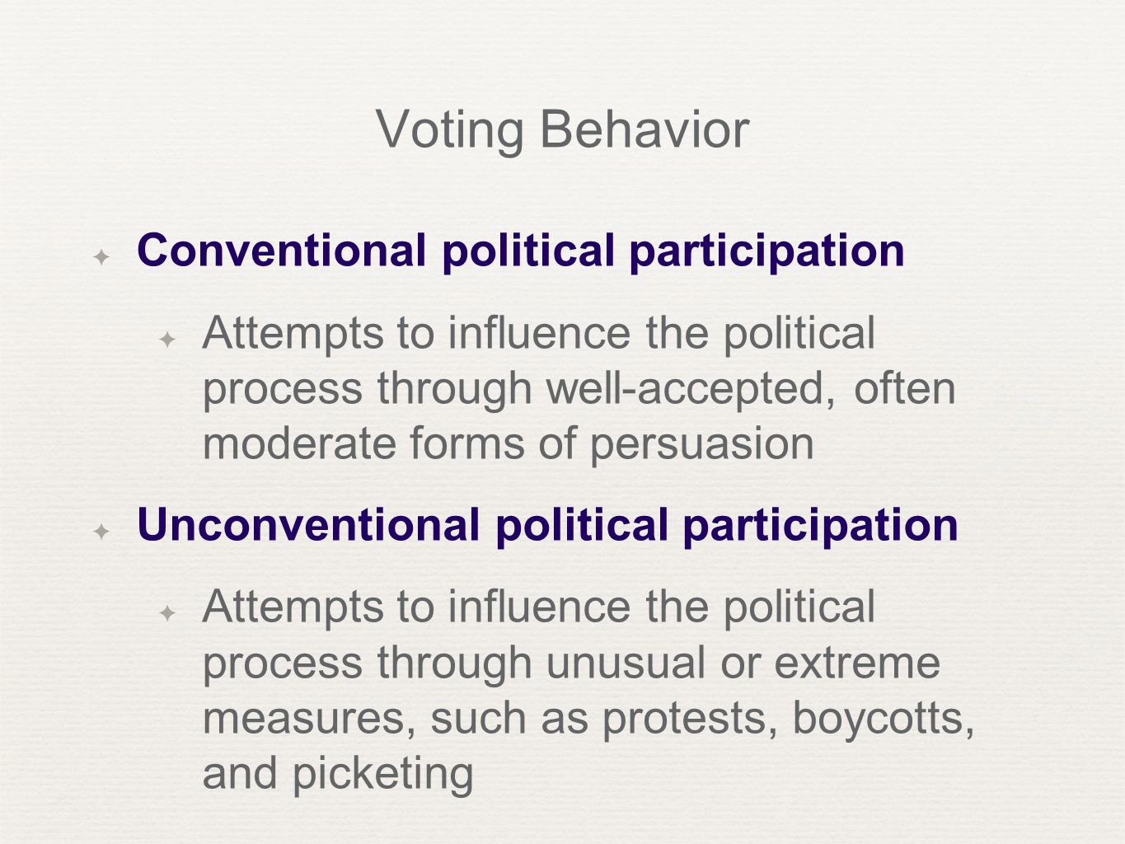Image resolution: width=1125 pixels, height=844 pixels.
Task: Click the star bullet beside Unconventional political participation
Action: pos(102,532)
